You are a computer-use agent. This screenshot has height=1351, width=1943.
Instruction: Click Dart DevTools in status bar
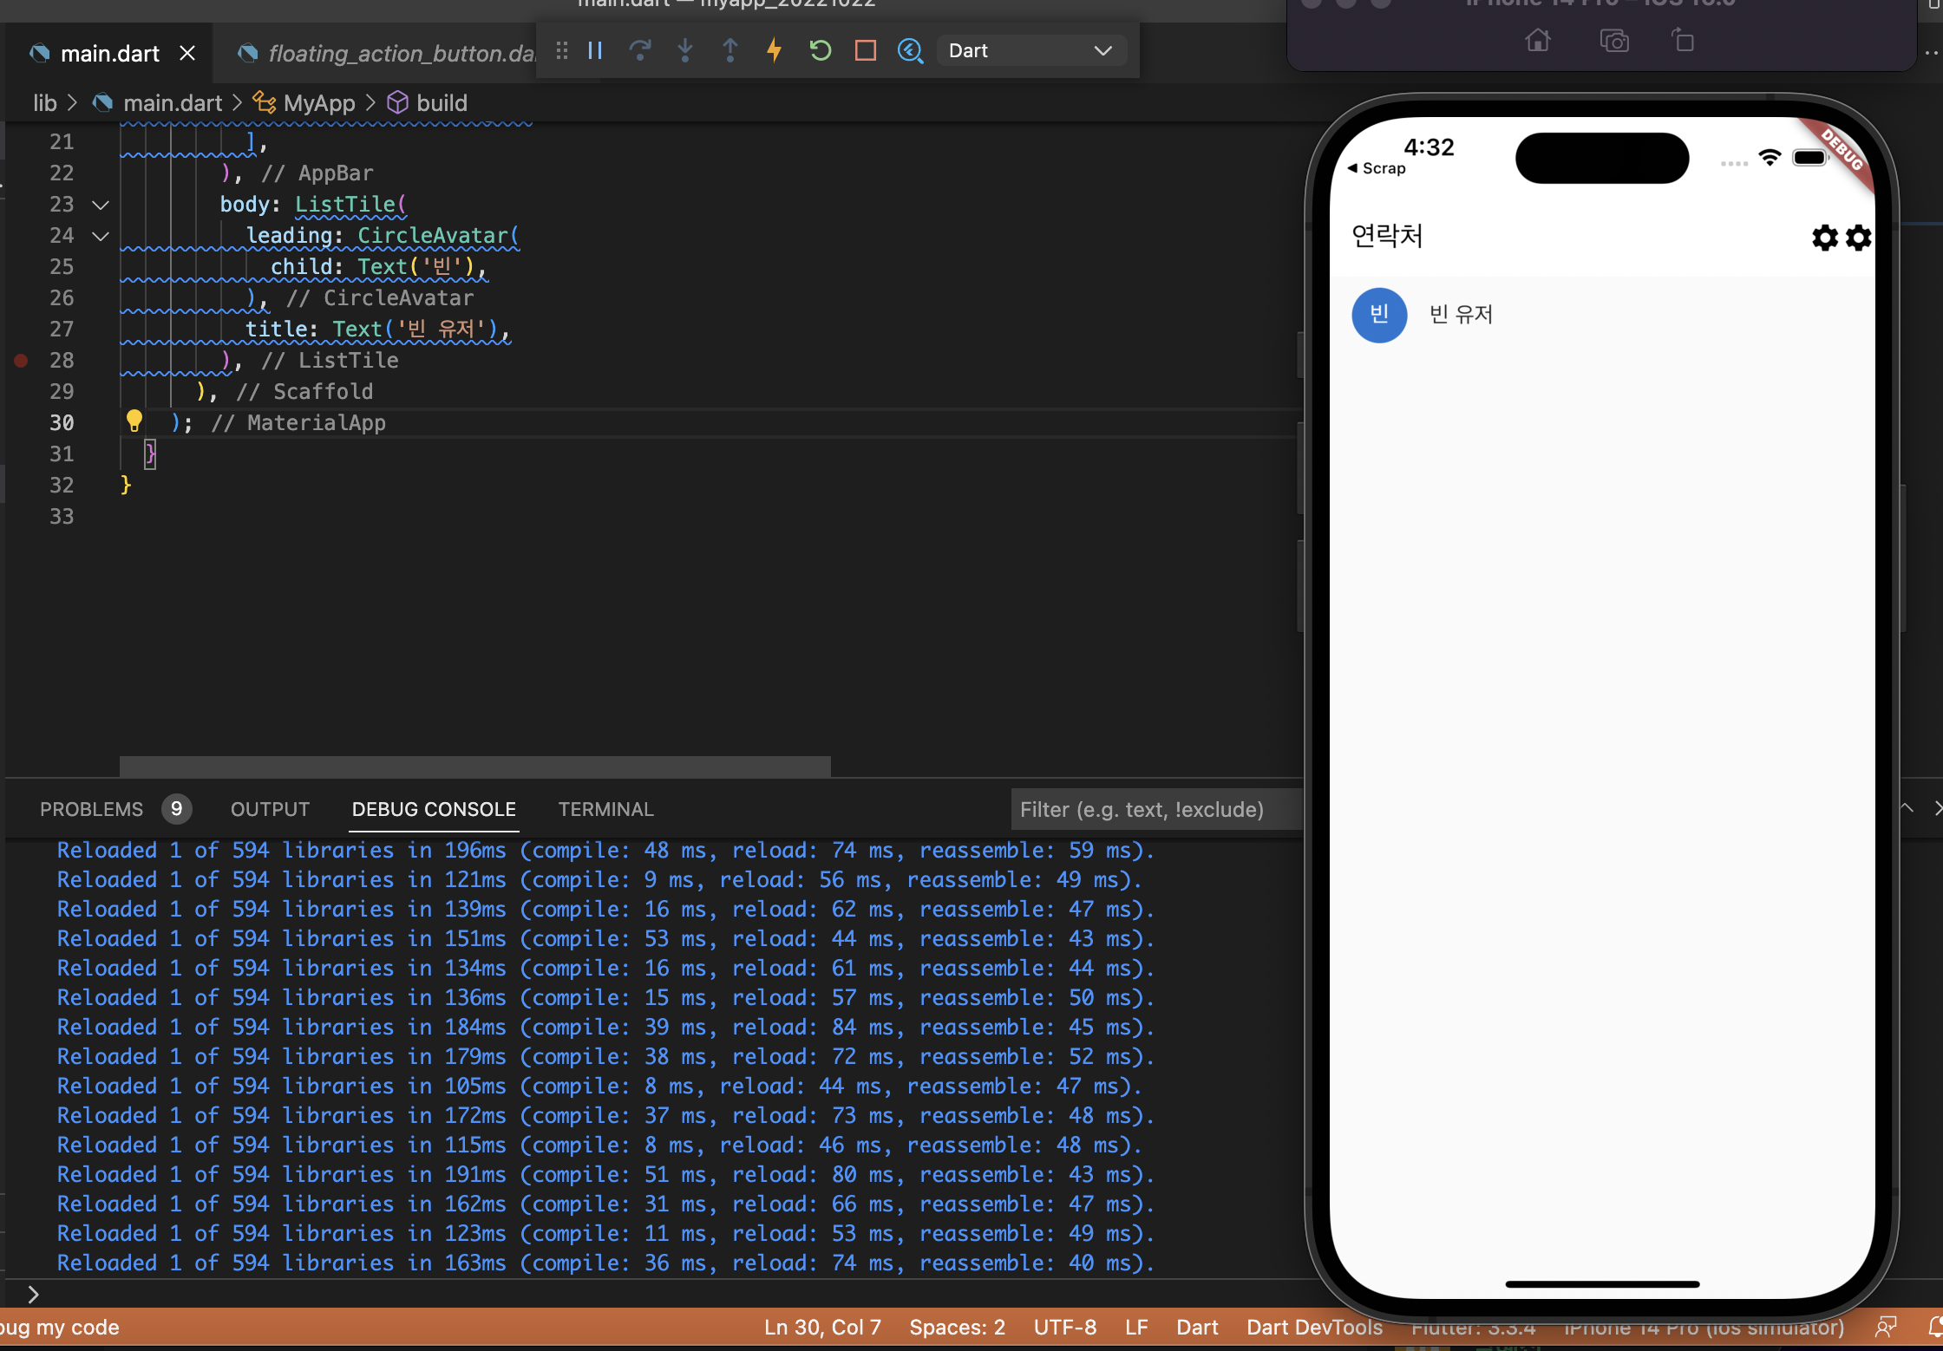pyautogui.click(x=1314, y=1328)
